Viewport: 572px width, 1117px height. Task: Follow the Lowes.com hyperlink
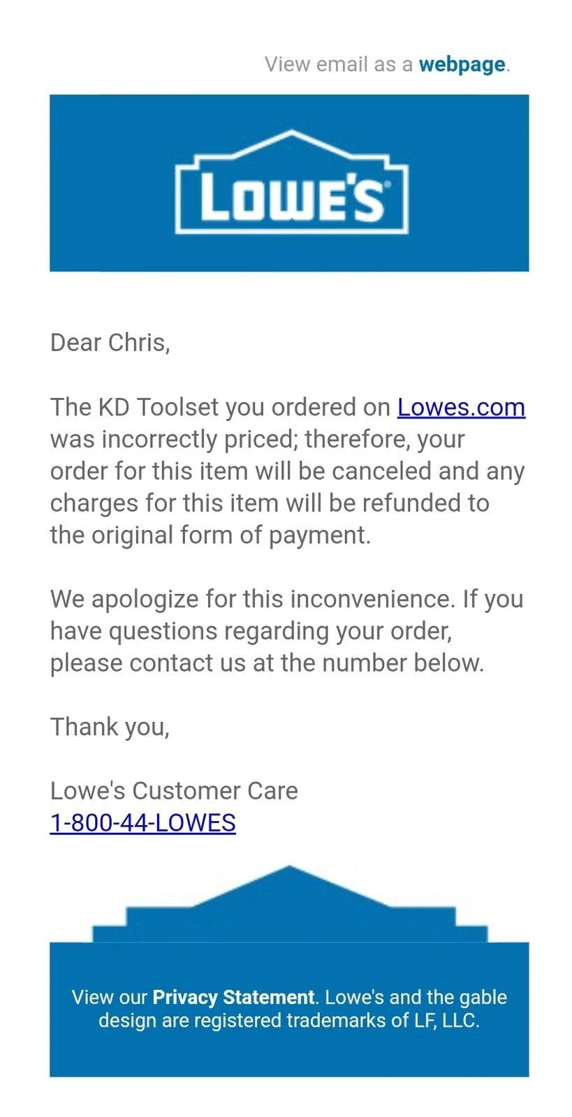(461, 407)
